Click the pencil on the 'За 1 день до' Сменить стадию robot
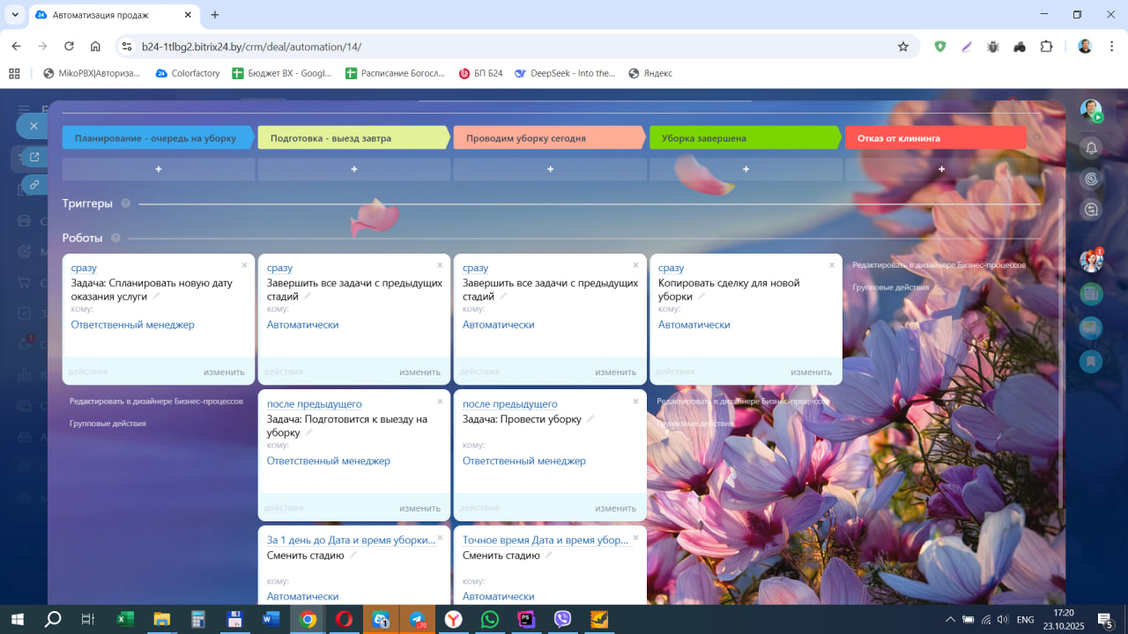 (353, 556)
